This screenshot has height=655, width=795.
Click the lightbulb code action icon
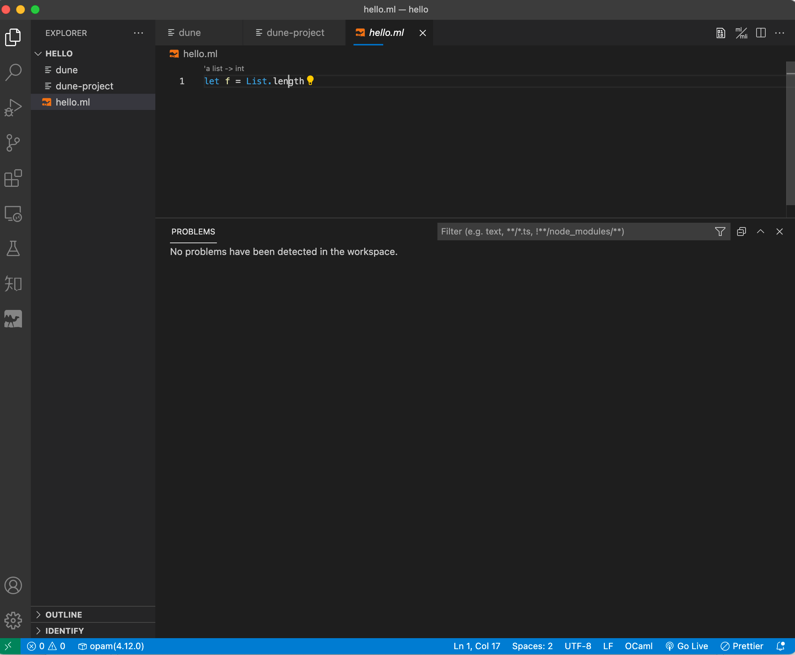pos(310,80)
